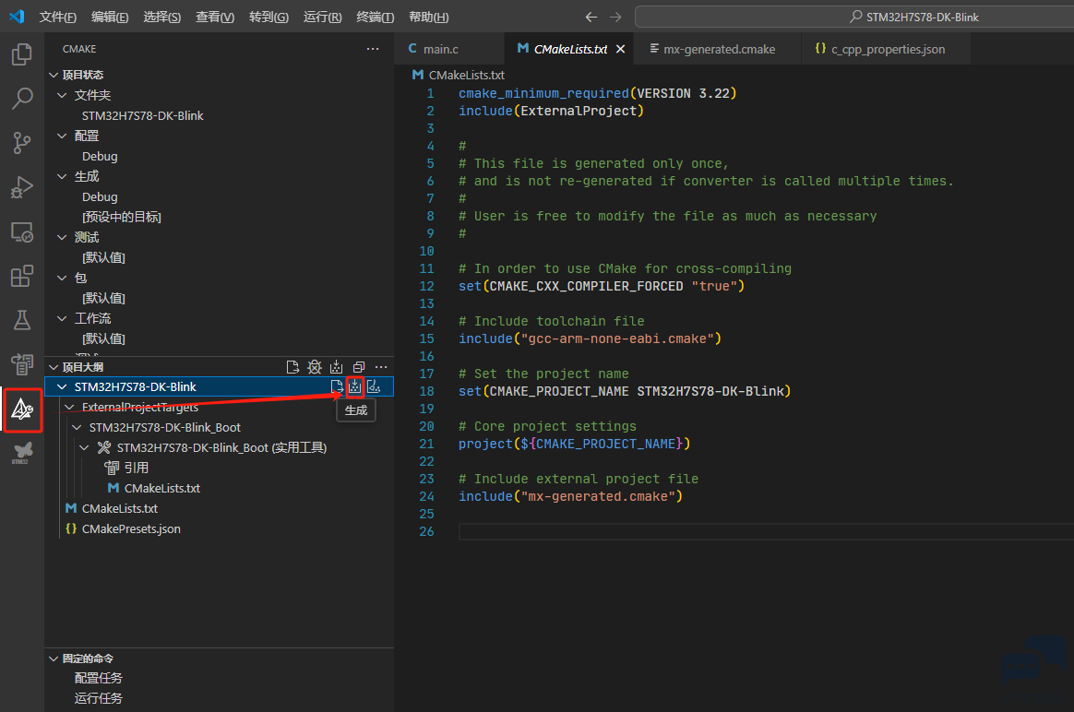Collapse the 工作流 node

(62, 318)
